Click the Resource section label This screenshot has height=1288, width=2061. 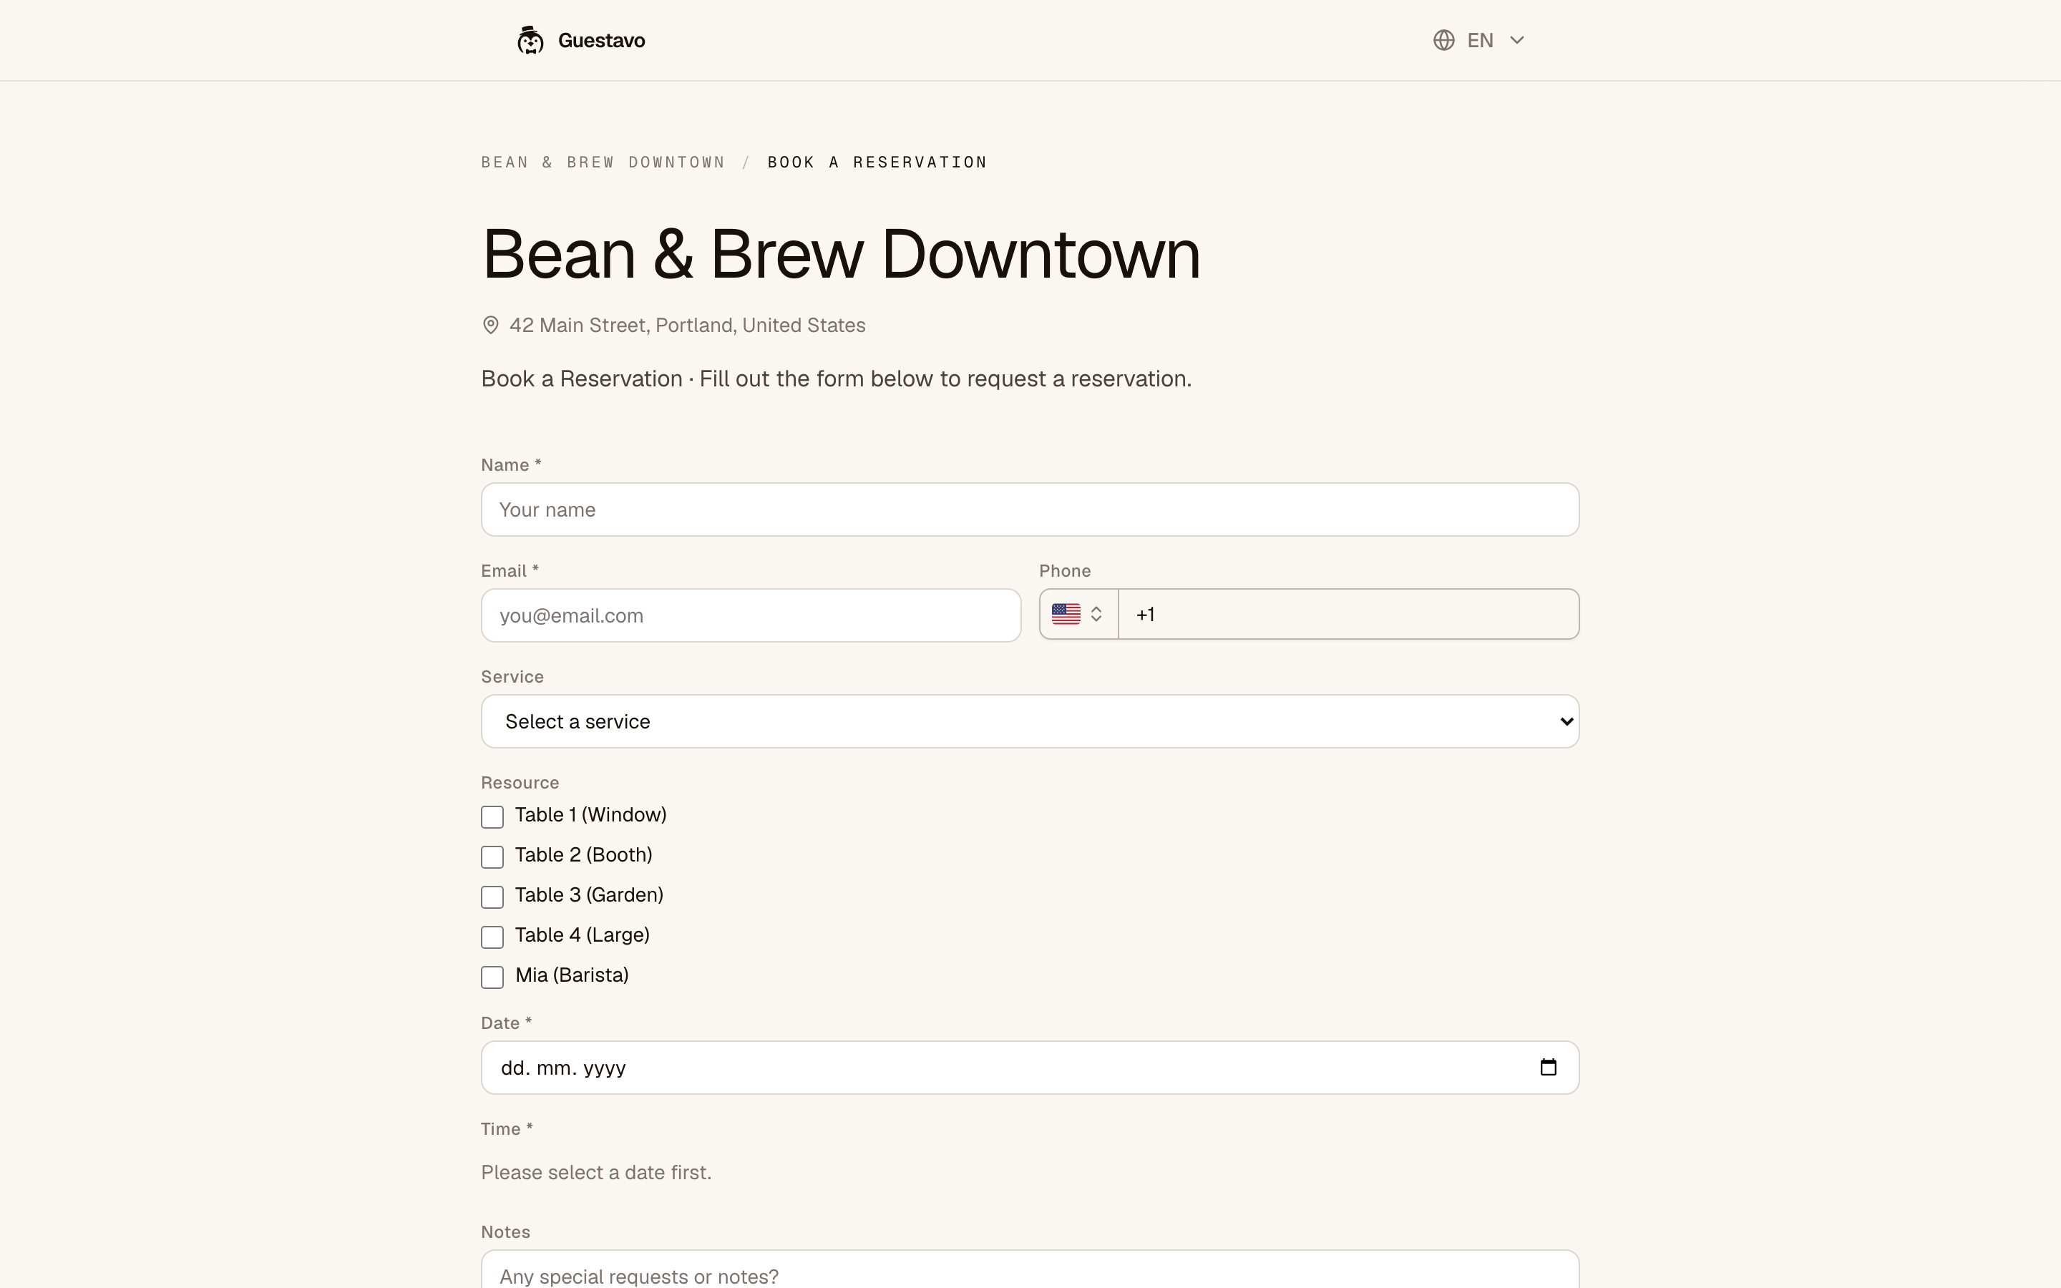point(520,783)
